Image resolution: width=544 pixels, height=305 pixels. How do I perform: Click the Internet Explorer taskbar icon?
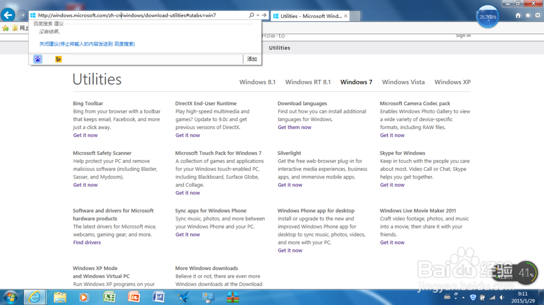coord(34,297)
